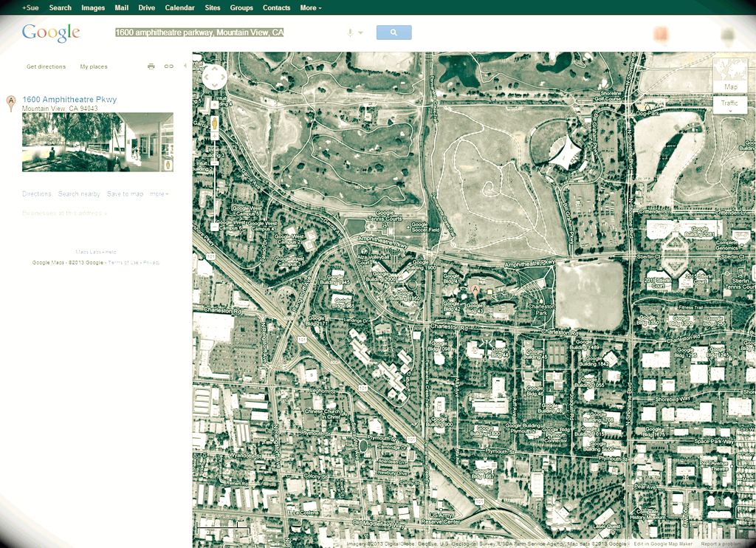Click the Complete Genomics label
This screenshot has height=548, width=756.
[726, 245]
